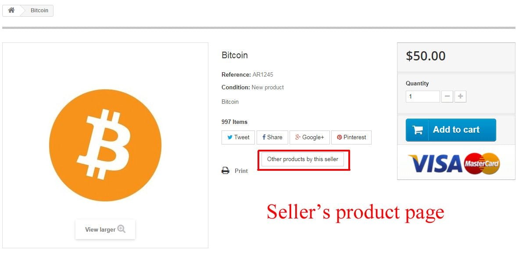
Task: Click View larger below product image
Action: (x=105, y=229)
